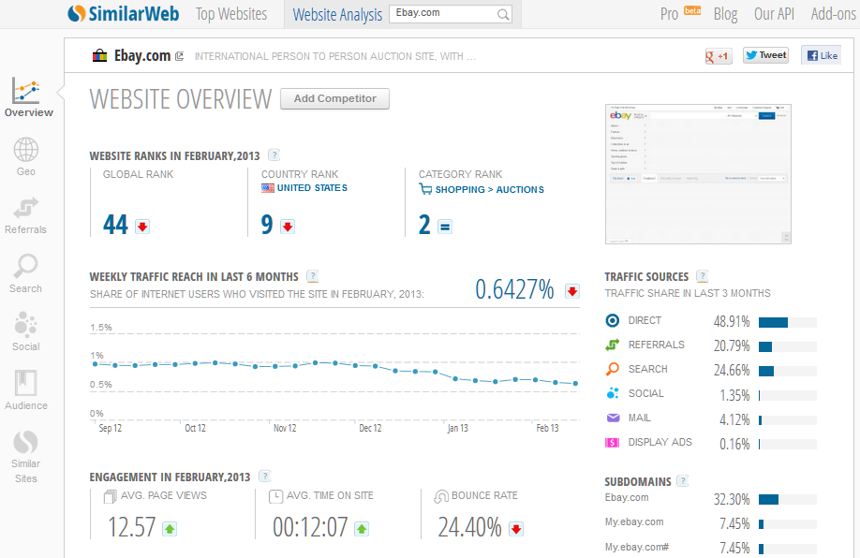
Task: Click the red down arrow beside country rank 9
Action: (x=288, y=227)
